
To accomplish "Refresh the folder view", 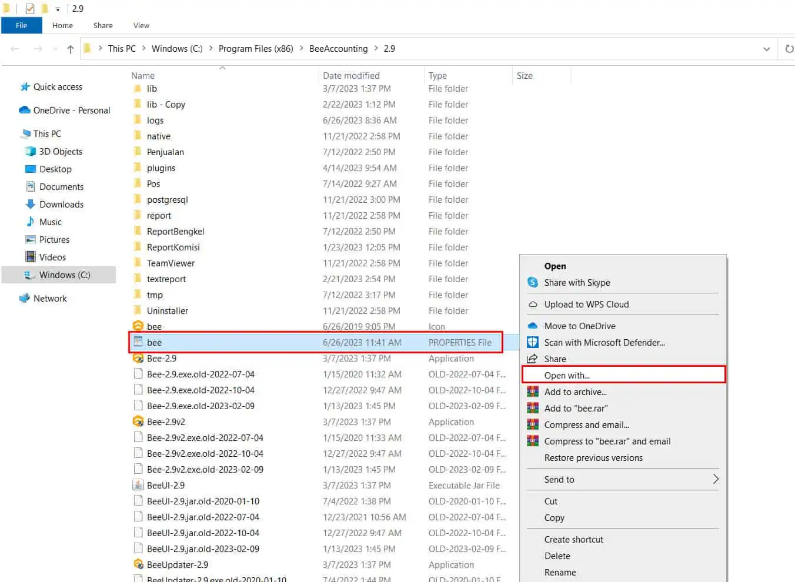I will [789, 49].
